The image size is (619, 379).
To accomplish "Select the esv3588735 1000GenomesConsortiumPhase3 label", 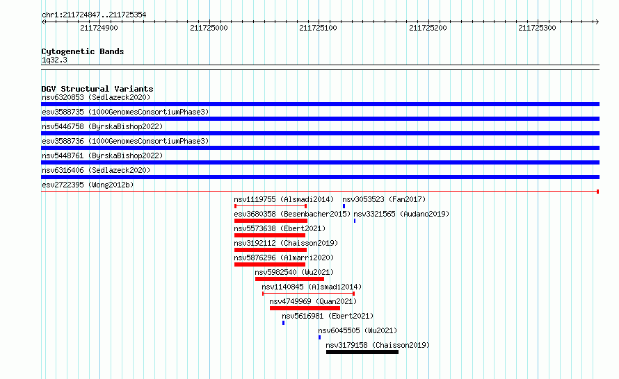I will 125,112.
